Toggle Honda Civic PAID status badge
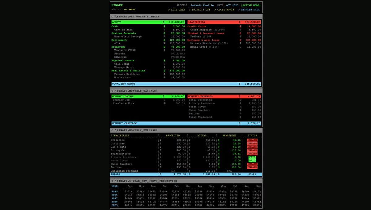 [252, 161]
